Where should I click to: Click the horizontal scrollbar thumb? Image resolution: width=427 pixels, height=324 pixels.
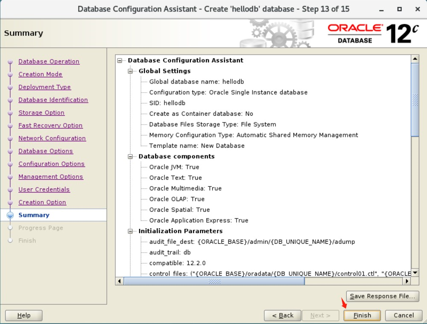[214, 281]
